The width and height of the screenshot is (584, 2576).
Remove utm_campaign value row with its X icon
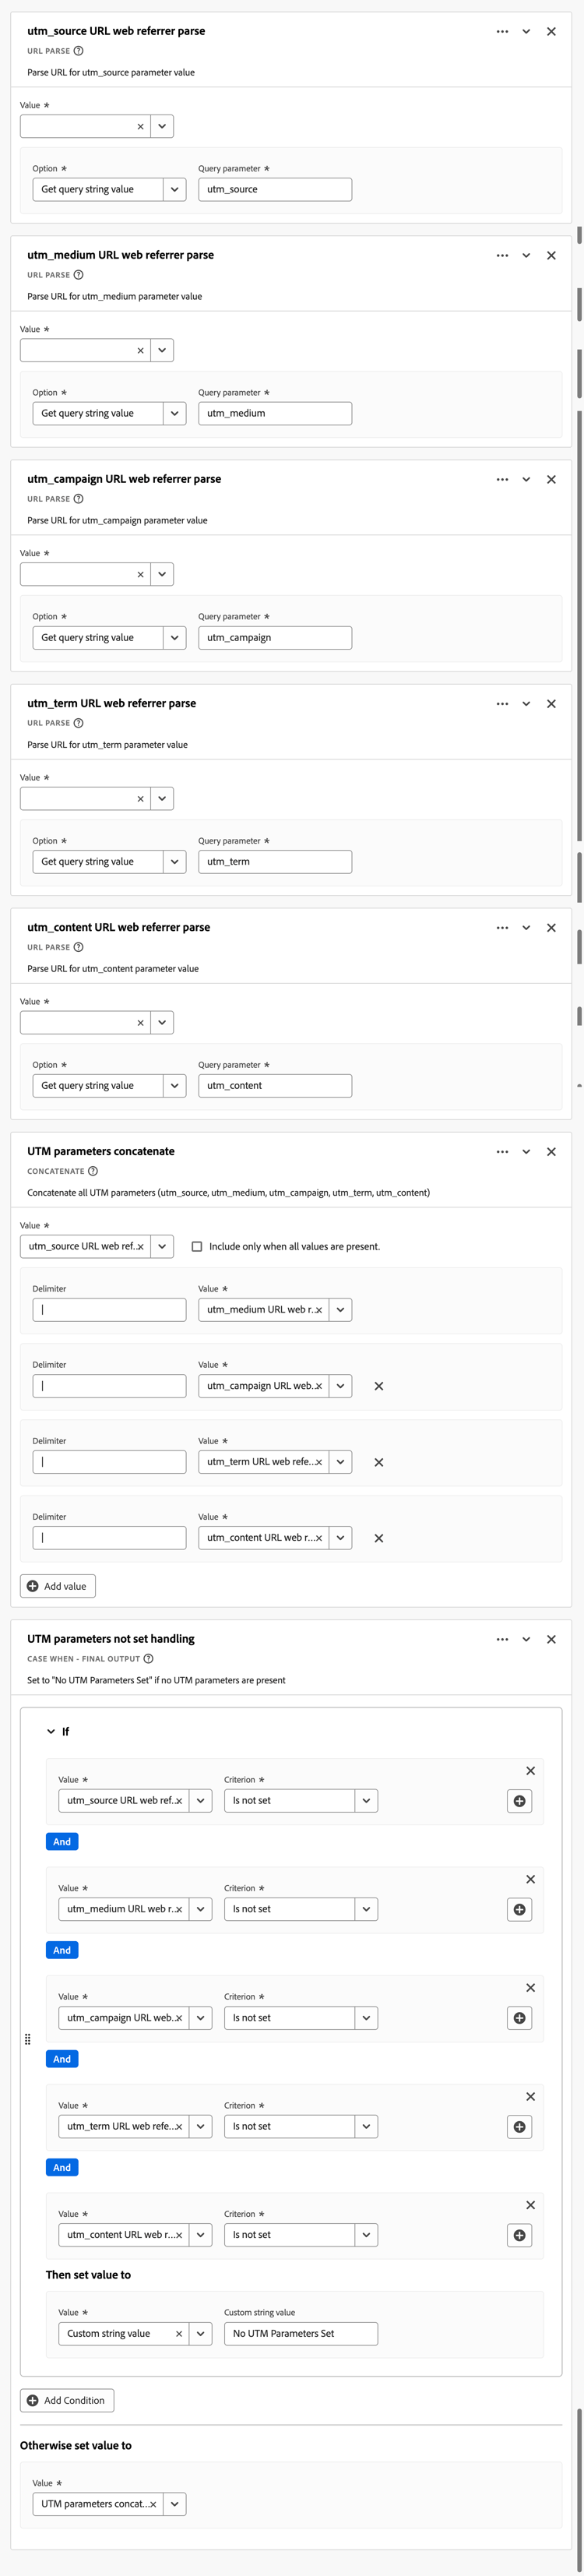[x=378, y=1386]
